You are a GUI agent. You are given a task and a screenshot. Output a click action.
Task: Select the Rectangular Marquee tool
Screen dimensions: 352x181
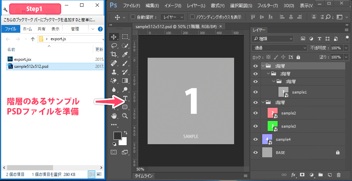(125, 37)
